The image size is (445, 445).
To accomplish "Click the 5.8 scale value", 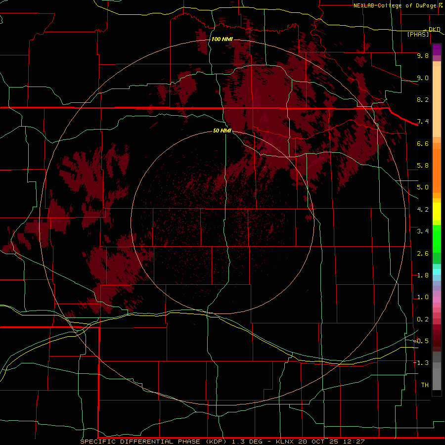I will [x=423, y=166].
